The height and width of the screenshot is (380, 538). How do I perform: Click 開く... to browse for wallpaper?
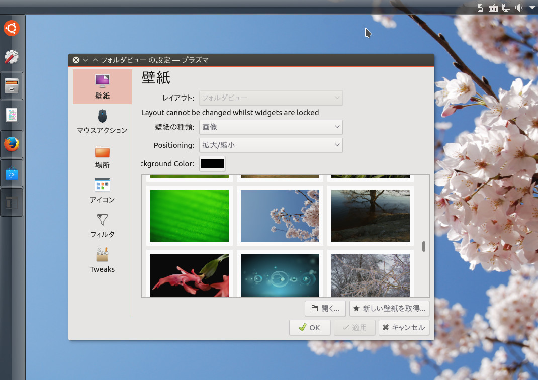325,308
